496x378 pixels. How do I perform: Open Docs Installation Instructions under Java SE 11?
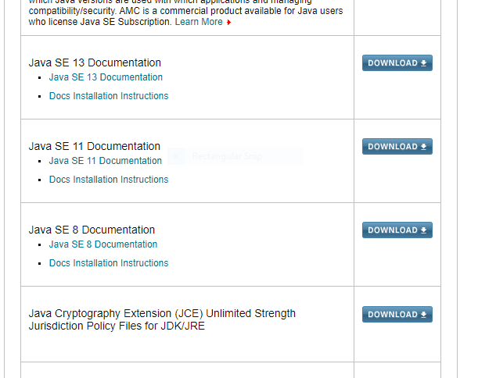pyautogui.click(x=108, y=180)
